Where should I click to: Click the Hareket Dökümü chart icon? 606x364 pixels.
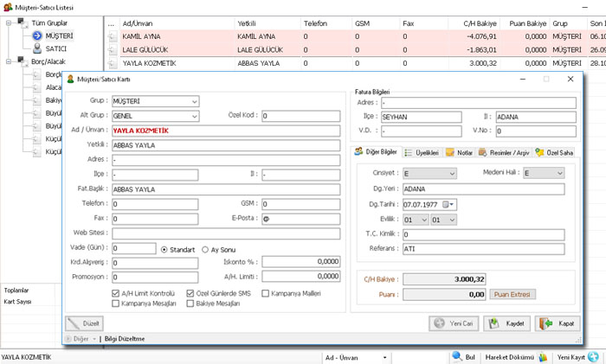[x=543, y=357]
